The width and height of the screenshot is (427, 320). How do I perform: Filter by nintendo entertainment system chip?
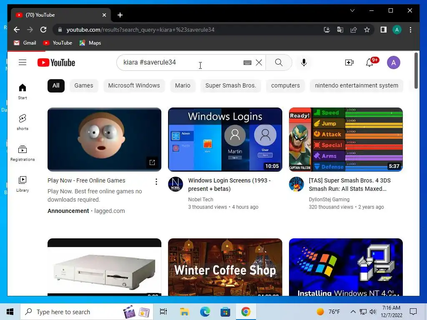[x=357, y=86]
